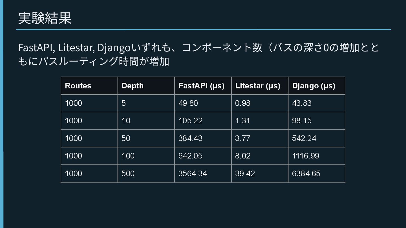Screen dimensions: 406x228
Task: Select the cell containing 0.98
Action: coord(243,103)
